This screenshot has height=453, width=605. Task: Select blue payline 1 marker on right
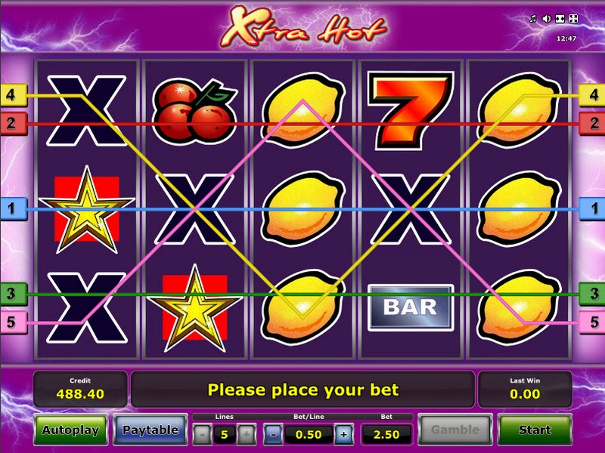tap(592, 209)
